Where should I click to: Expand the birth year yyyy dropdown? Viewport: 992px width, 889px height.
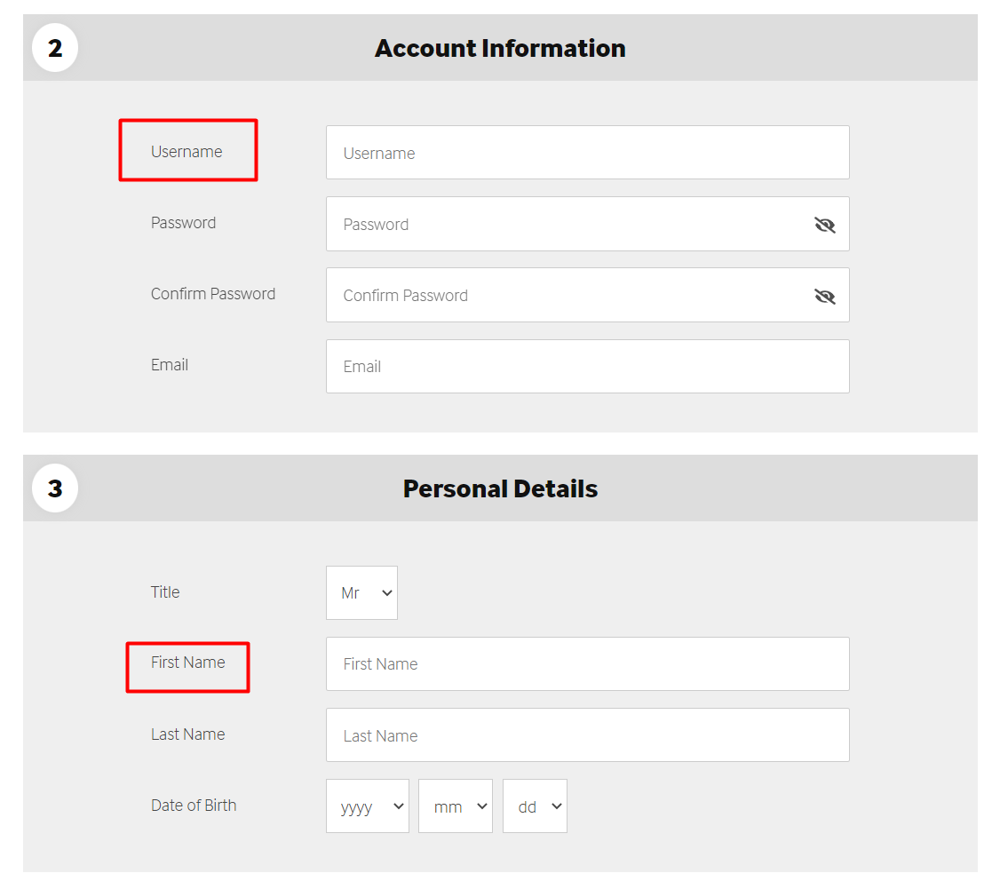368,806
